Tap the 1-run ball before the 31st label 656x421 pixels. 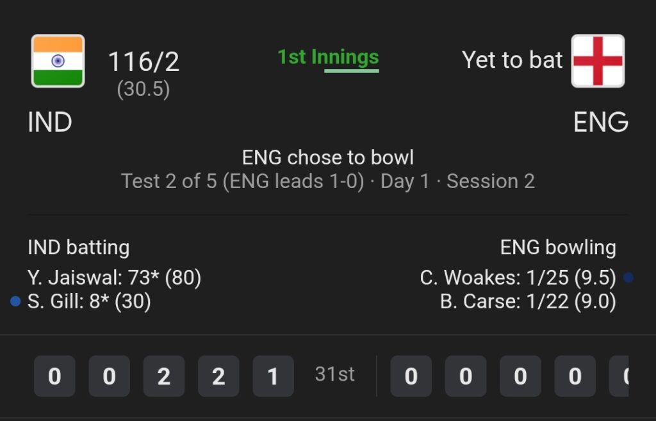click(273, 376)
